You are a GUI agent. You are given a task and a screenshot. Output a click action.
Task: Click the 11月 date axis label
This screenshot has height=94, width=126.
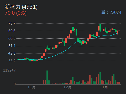click(31, 87)
